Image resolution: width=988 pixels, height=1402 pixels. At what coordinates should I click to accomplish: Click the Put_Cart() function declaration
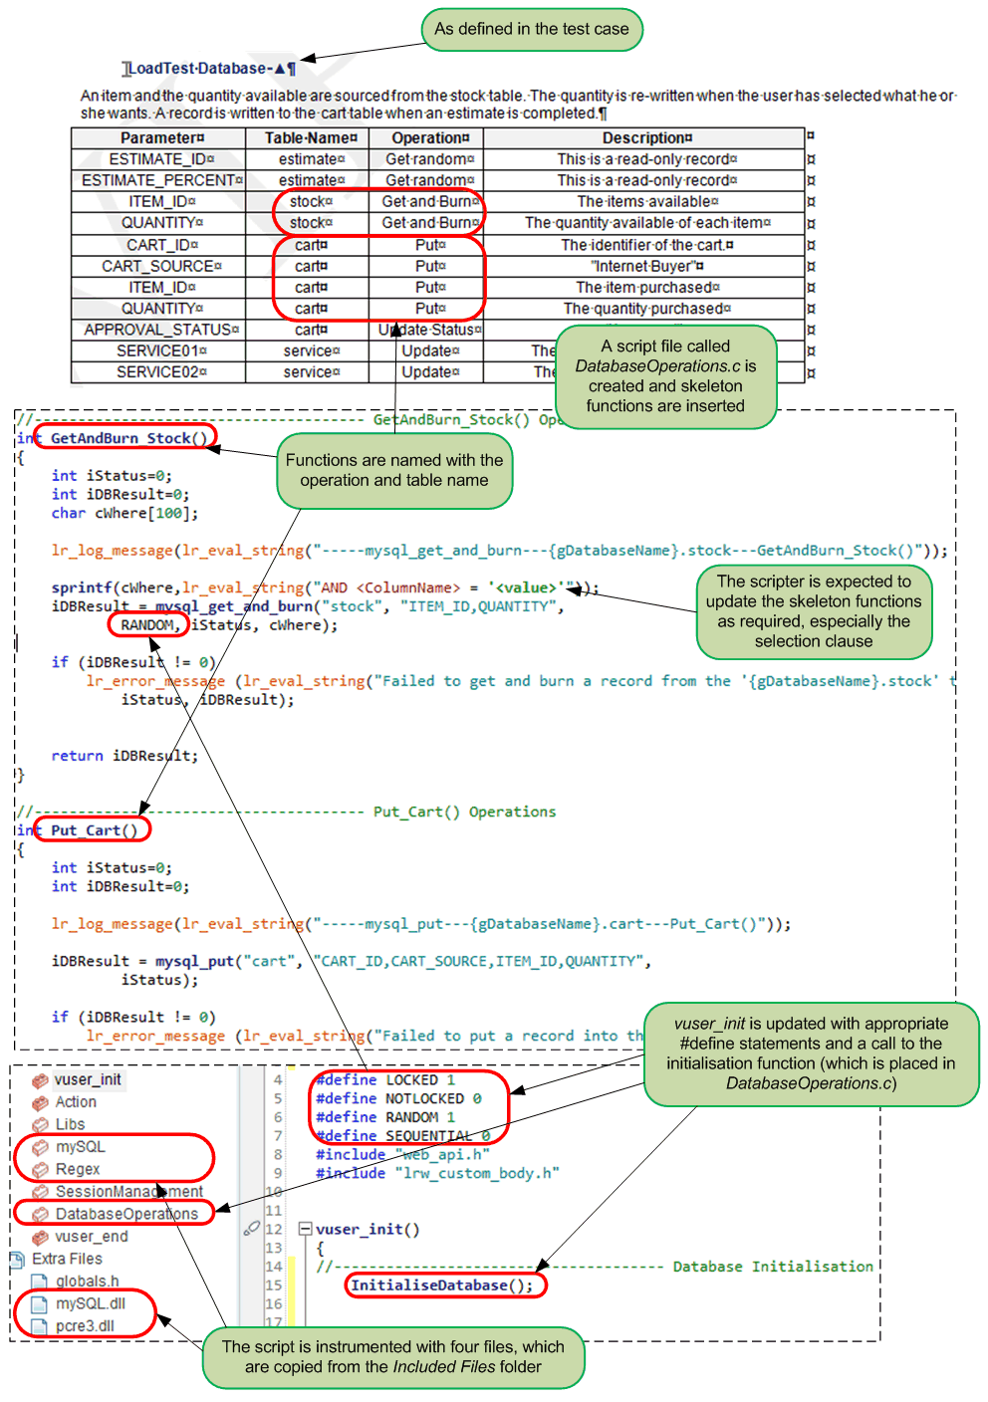pos(94,830)
